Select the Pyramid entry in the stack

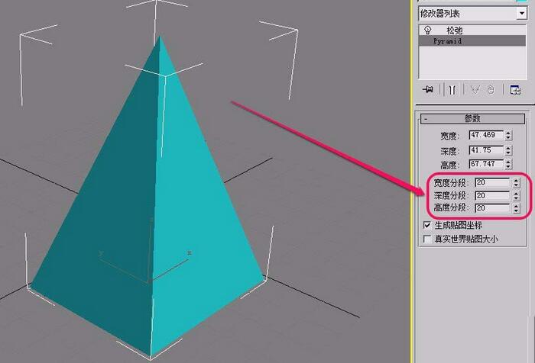click(x=472, y=41)
